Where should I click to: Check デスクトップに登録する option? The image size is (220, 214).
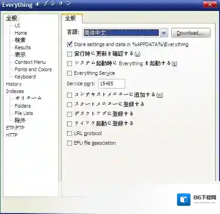tap(70, 114)
